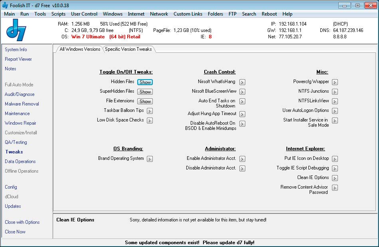Click Disable Administrator Acct. arrow button

pos(242,168)
